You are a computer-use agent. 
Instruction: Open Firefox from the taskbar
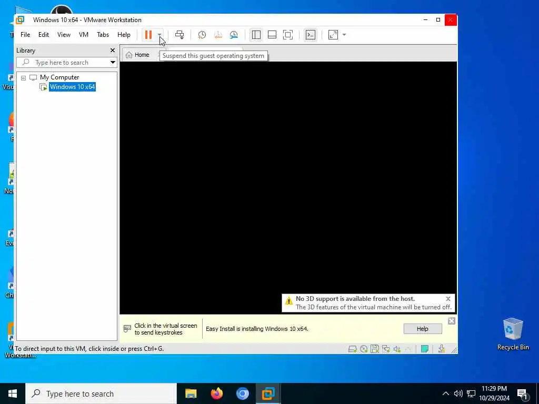pyautogui.click(x=216, y=393)
